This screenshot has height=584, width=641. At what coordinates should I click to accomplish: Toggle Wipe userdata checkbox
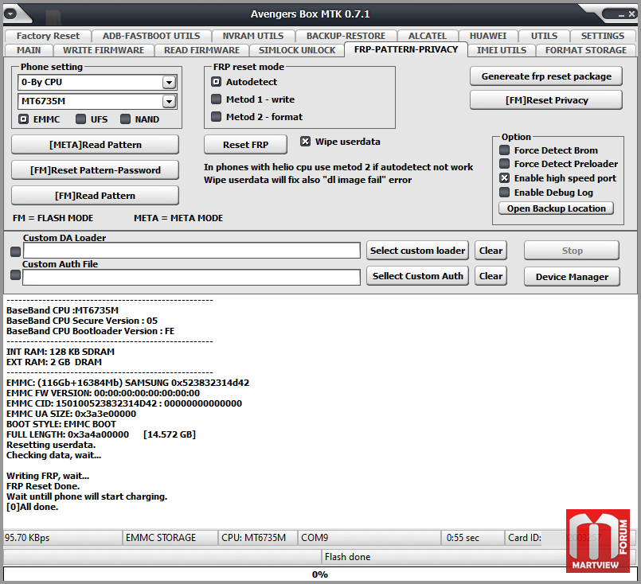click(305, 142)
